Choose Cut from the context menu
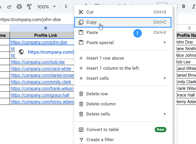 (123, 12)
